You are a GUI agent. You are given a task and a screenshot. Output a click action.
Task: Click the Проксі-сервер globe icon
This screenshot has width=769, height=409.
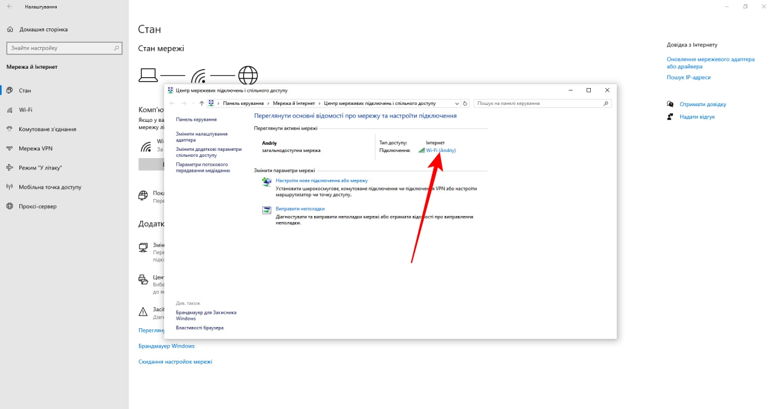coord(10,206)
